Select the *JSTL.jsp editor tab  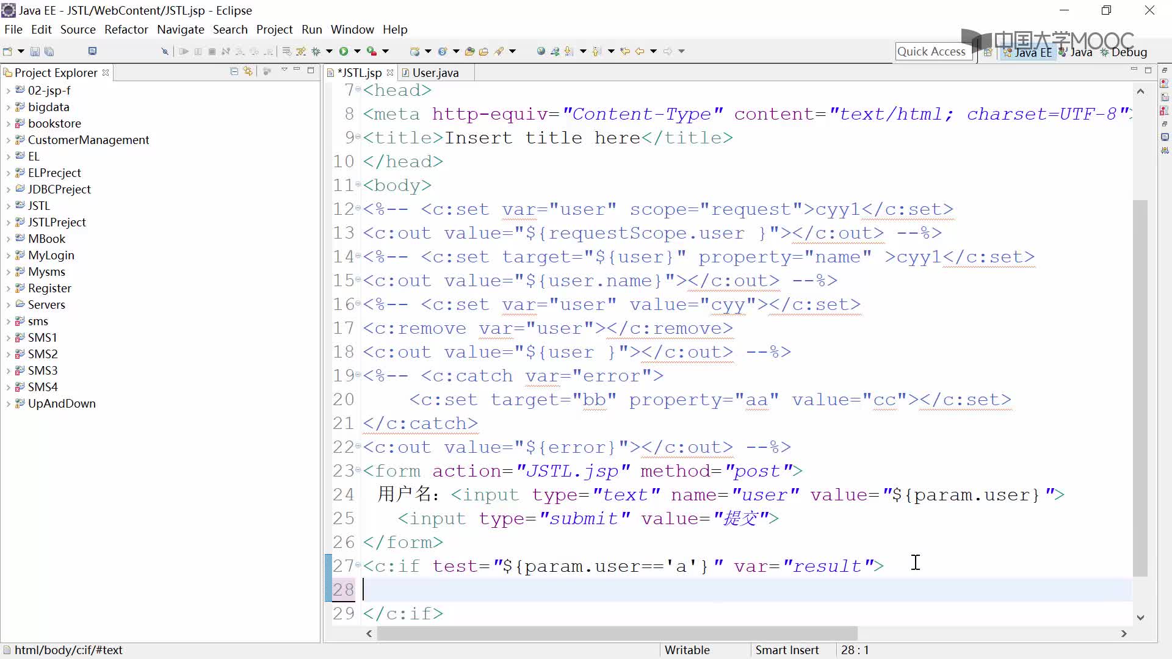point(360,73)
